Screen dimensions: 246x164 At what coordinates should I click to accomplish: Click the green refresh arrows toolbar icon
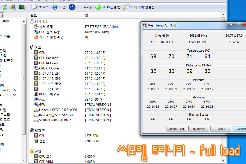[5, 7]
